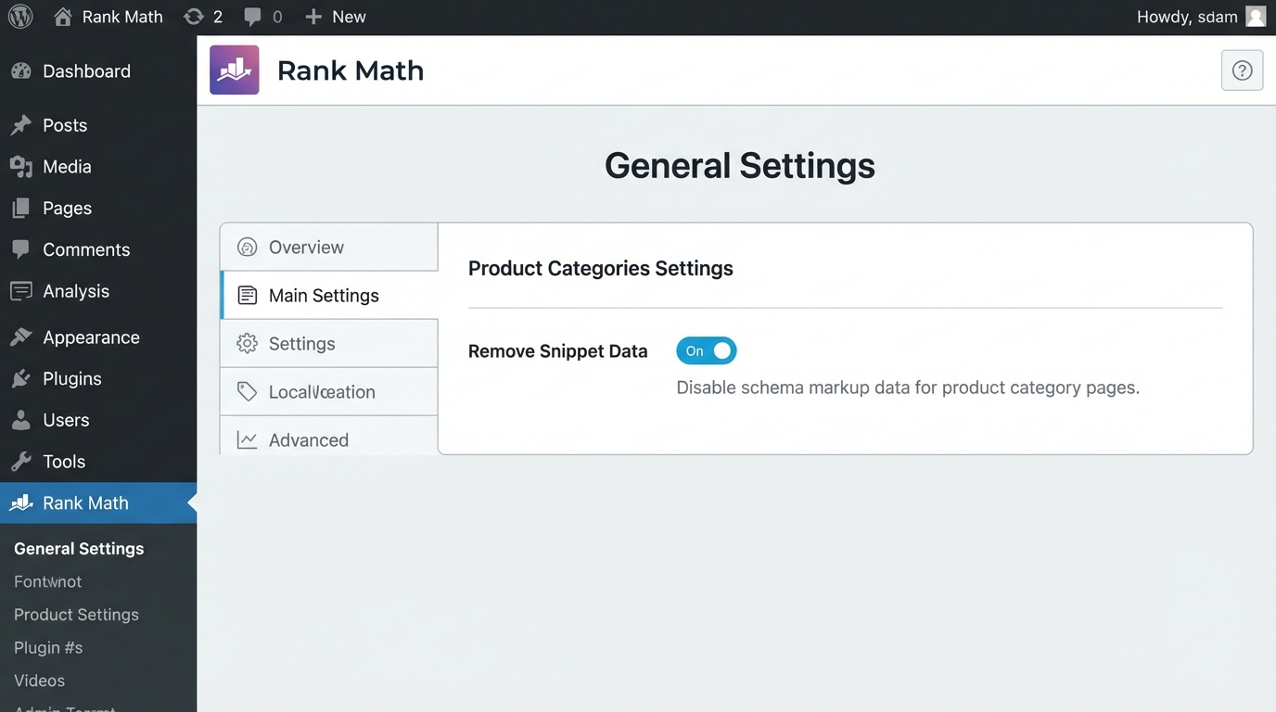The height and width of the screenshot is (712, 1276).
Task: Click the user avatar thumbnail near Howdy, sdam
Action: 1257,16
